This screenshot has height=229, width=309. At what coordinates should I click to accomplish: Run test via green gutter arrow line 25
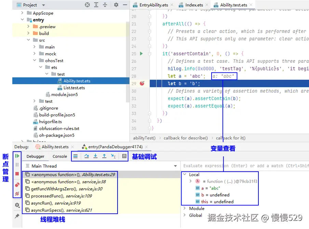coord(141,54)
